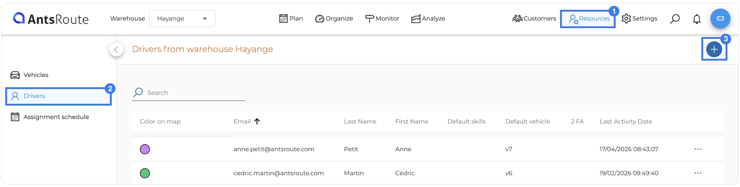Select Vehicles in the sidebar
This screenshot has width=740, height=187.
pyautogui.click(x=29, y=75)
